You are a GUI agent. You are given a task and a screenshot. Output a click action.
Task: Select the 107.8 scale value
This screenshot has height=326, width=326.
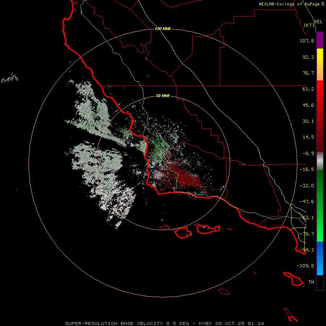307,41
